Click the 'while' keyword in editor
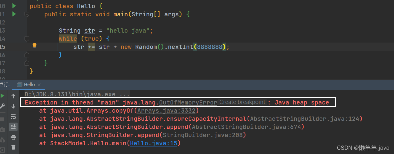 68,39
